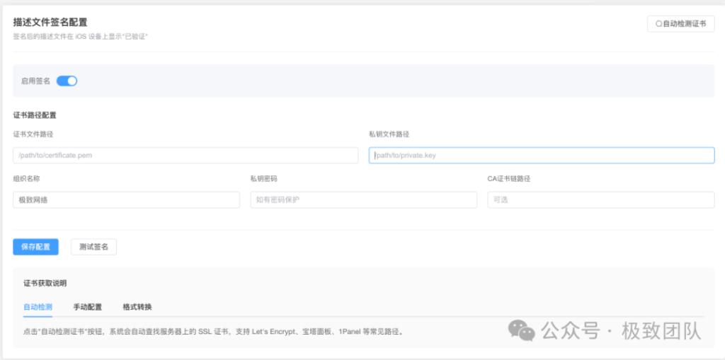Click the 证书路径配置 section title

(35, 115)
